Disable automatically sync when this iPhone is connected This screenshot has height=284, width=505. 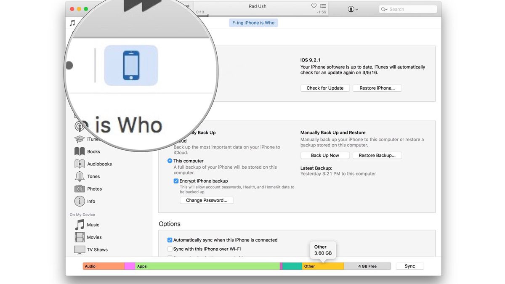[x=170, y=240]
